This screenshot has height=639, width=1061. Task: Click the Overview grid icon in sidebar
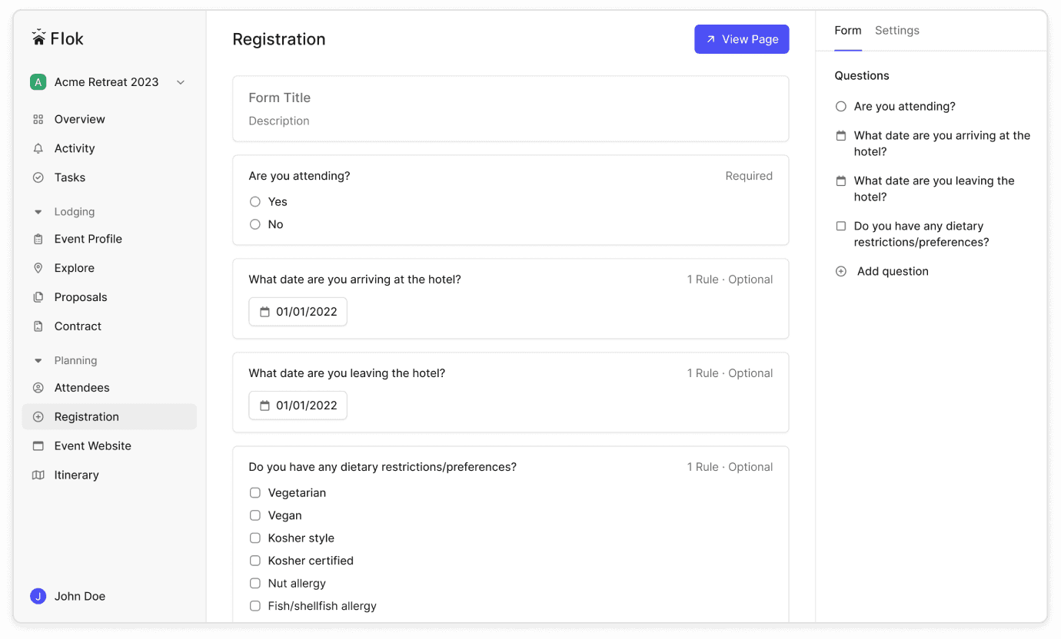click(x=38, y=119)
